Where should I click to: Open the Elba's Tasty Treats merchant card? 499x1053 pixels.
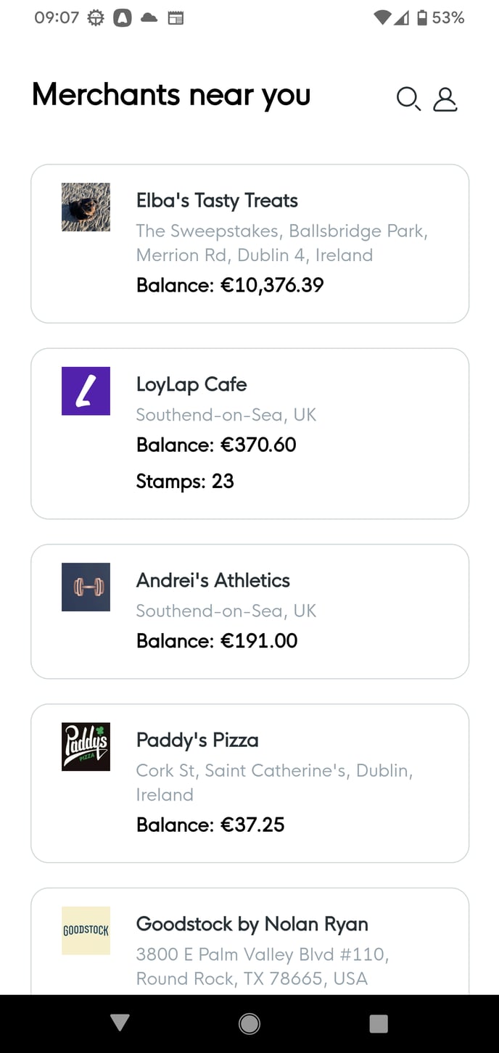(249, 243)
